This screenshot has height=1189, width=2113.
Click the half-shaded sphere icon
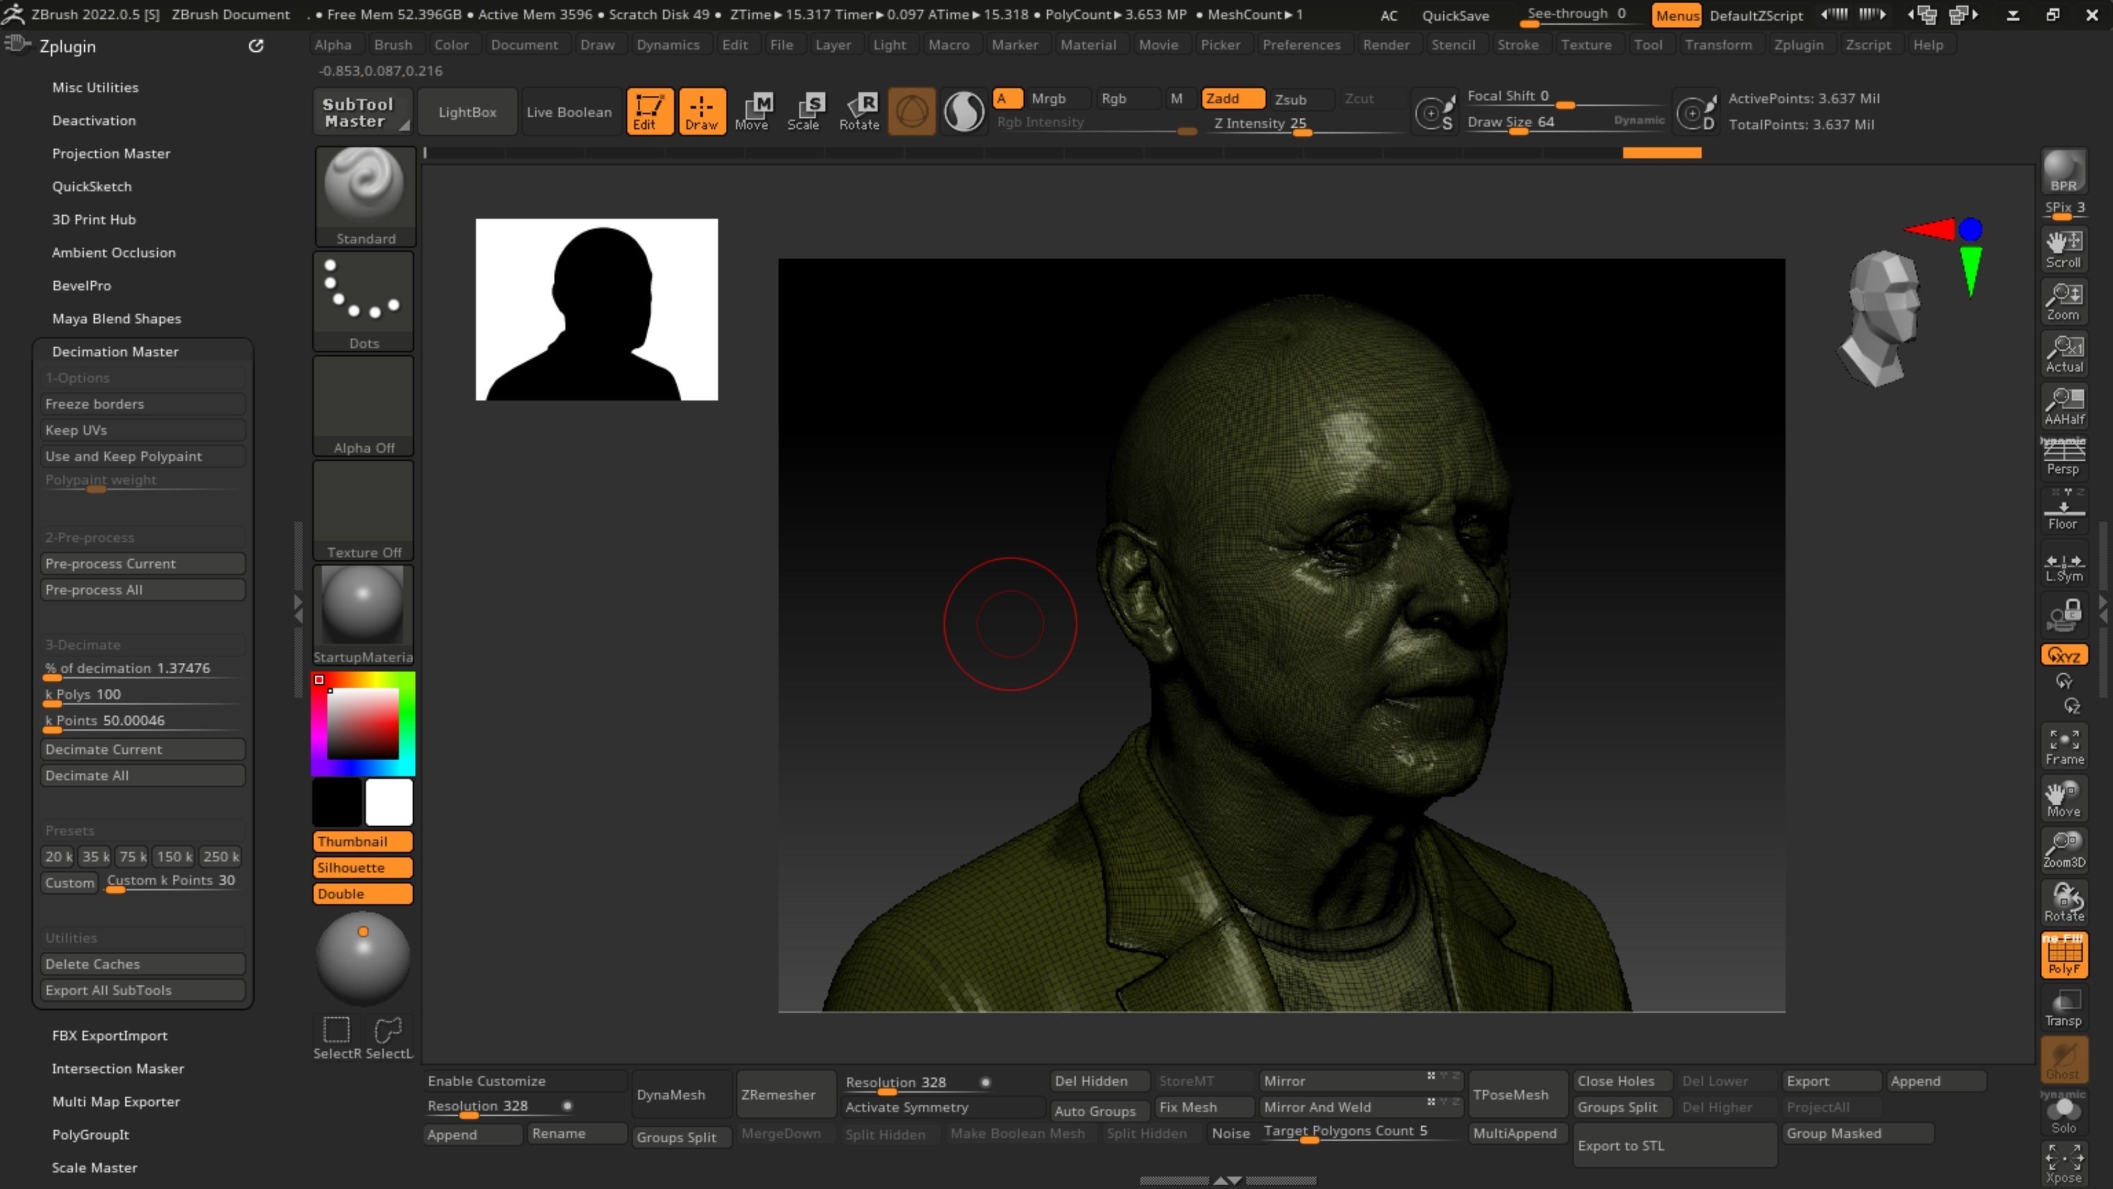[964, 111]
